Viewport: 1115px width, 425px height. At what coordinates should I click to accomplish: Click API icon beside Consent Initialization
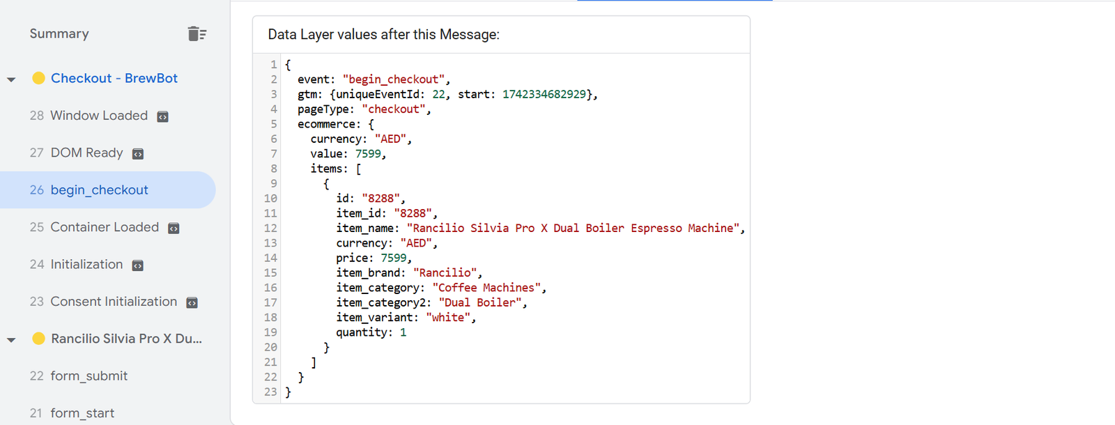(192, 302)
